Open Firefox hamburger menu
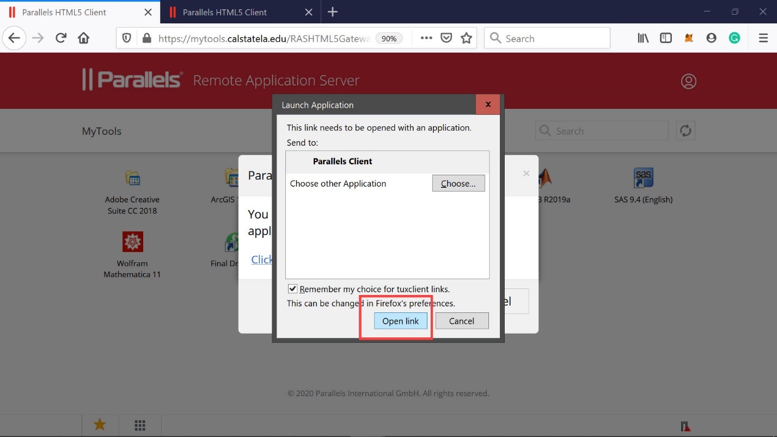777x437 pixels. (763, 38)
